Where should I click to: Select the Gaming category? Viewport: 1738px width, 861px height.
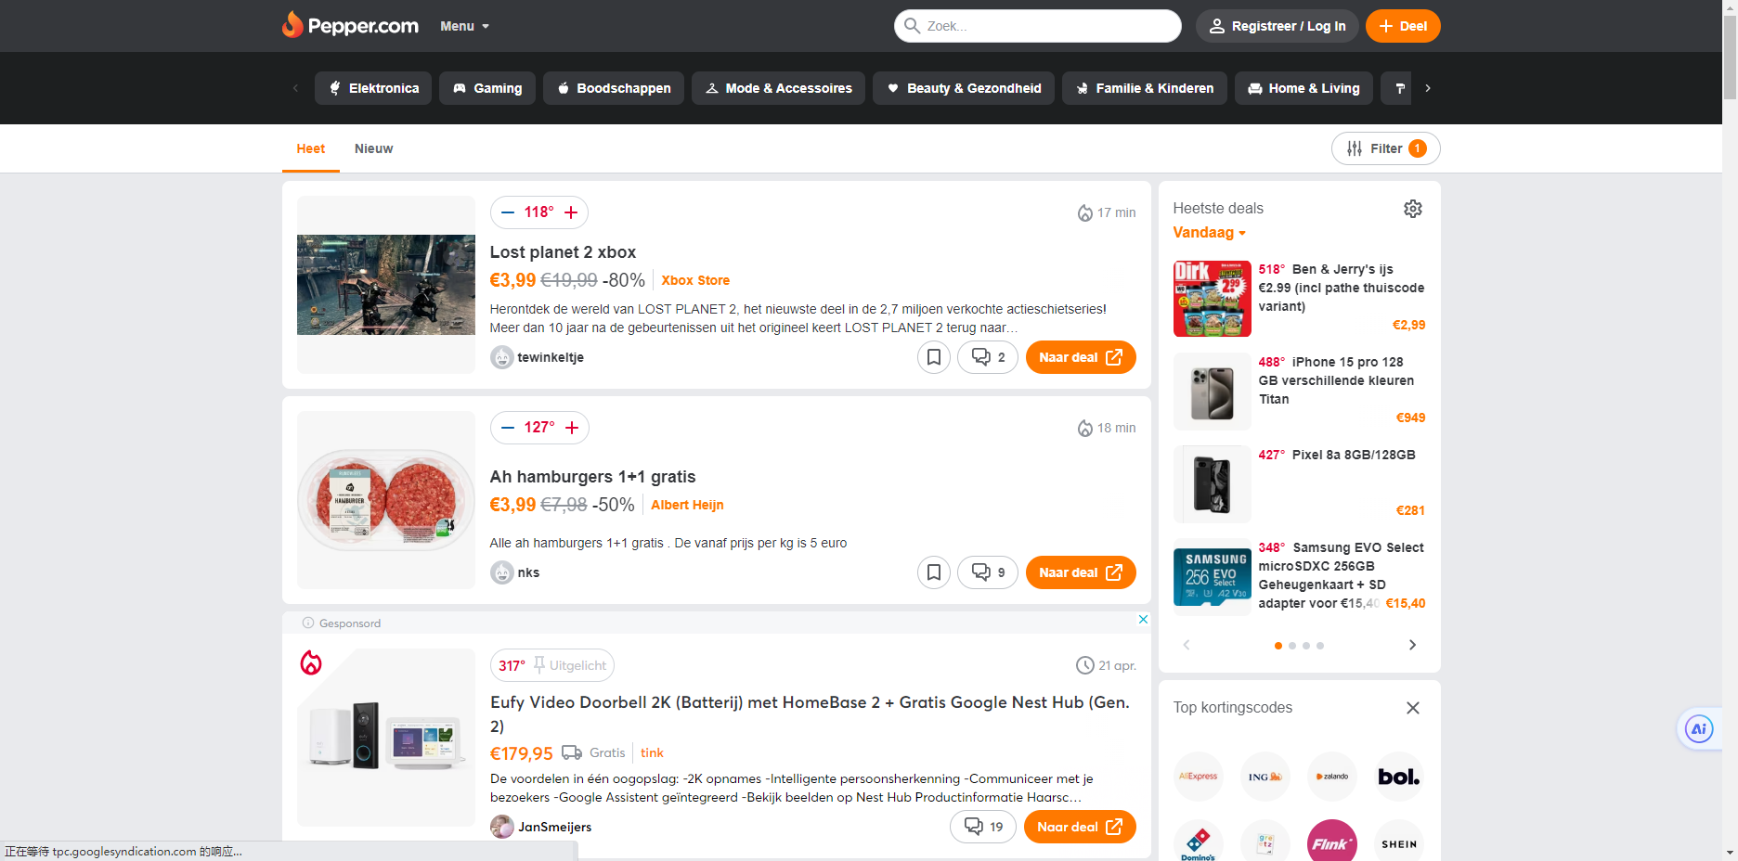click(487, 88)
